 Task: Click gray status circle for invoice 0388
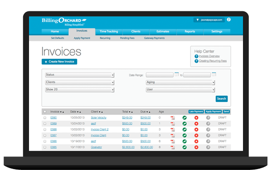[208, 130]
